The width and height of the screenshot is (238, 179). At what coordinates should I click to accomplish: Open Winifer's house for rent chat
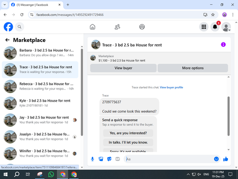(x=40, y=153)
